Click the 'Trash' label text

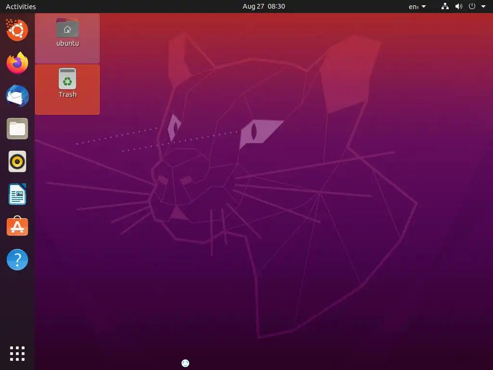tap(67, 94)
